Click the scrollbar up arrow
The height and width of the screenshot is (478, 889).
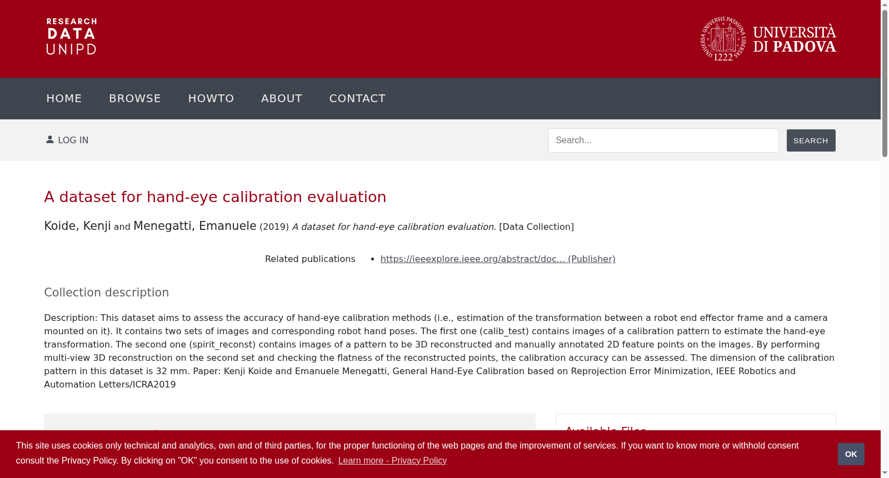coord(885,4)
